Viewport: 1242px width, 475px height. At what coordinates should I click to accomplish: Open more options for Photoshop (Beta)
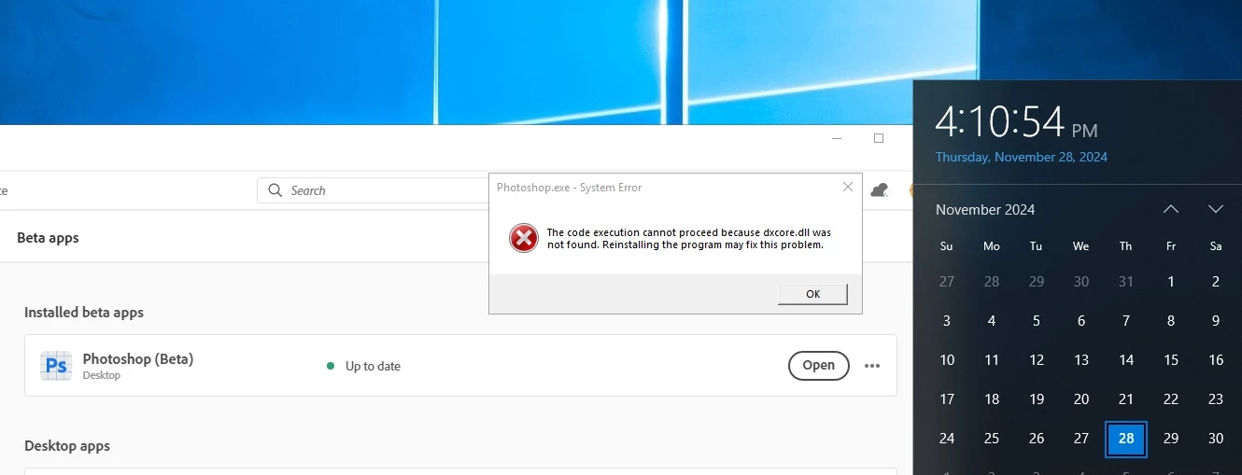point(872,366)
